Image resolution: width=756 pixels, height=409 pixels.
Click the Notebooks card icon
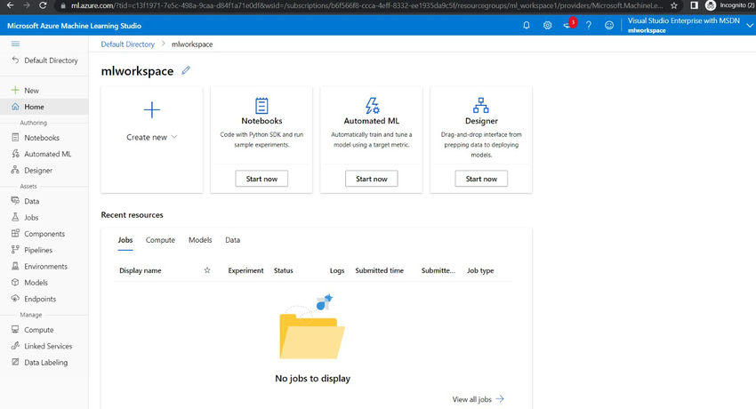click(261, 106)
